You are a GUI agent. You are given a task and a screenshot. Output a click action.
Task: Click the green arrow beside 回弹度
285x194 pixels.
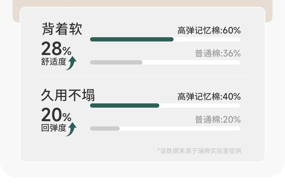72,129
